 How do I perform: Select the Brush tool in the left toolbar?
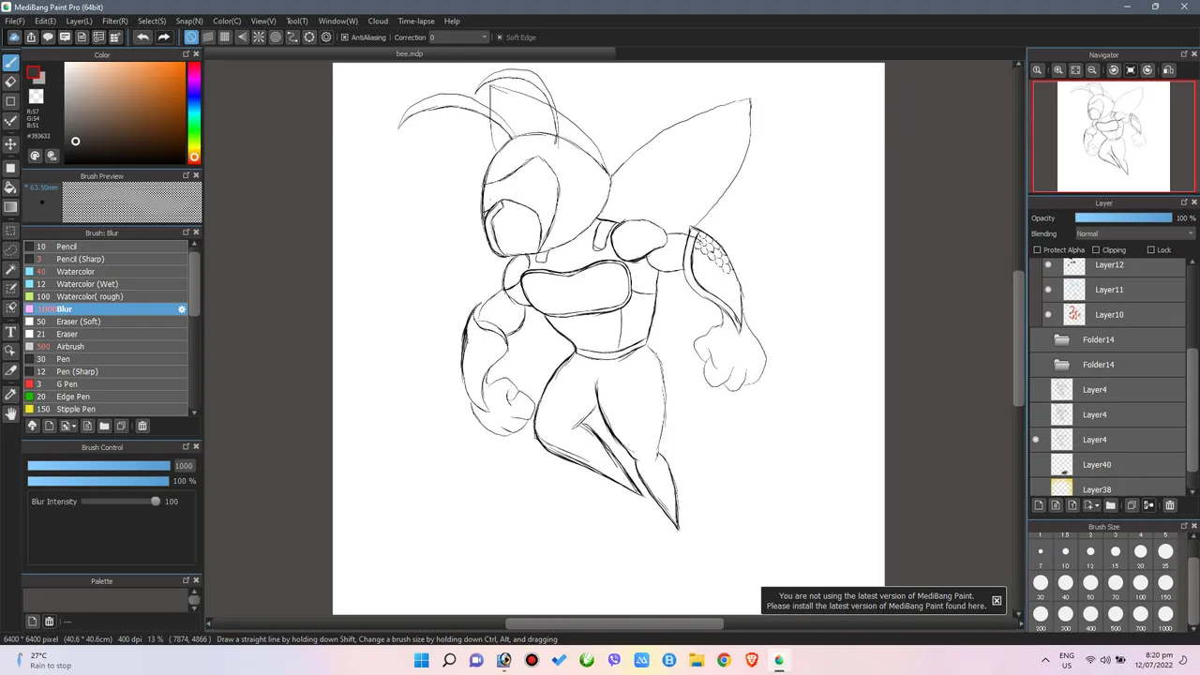click(11, 63)
